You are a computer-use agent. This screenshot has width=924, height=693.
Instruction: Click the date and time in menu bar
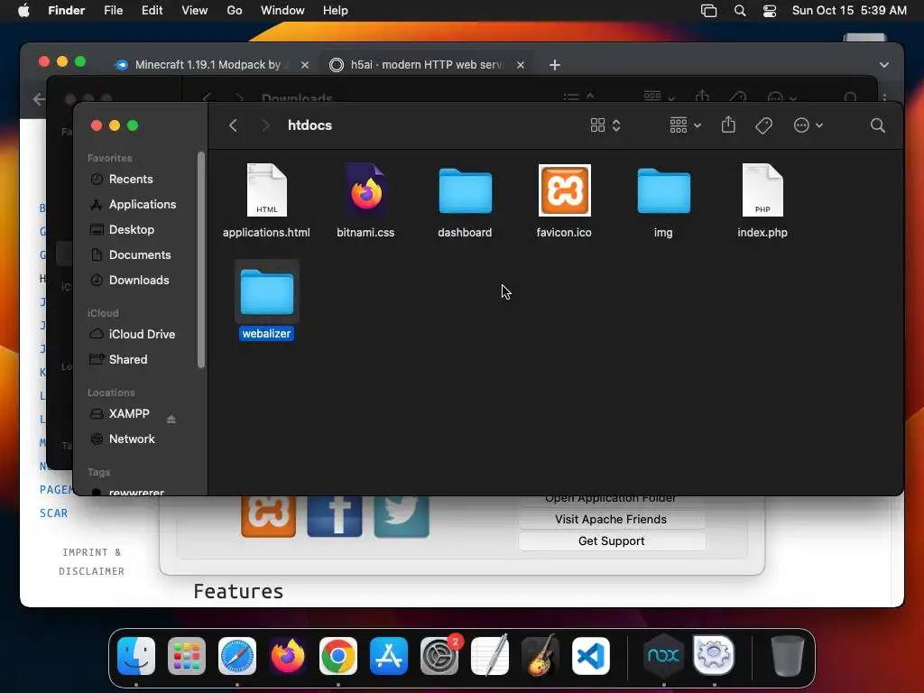tap(849, 10)
